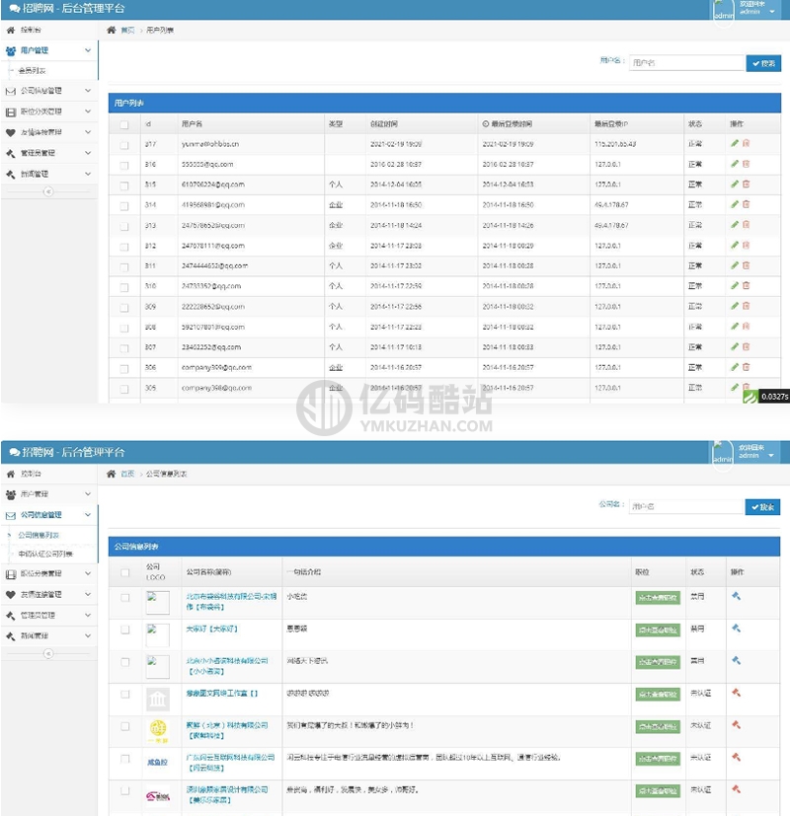This screenshot has width=790, height=816.
Task: Open admin dropdown arrow in company list header
Action: [771, 455]
